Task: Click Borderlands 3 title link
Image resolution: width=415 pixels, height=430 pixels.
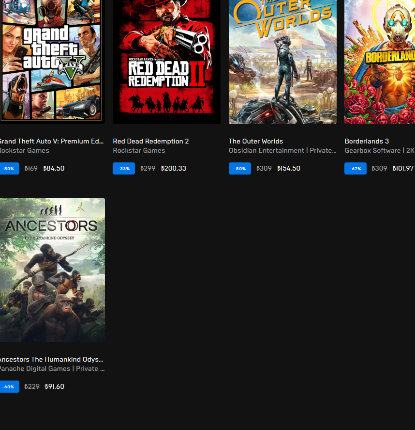Action: coord(367,141)
